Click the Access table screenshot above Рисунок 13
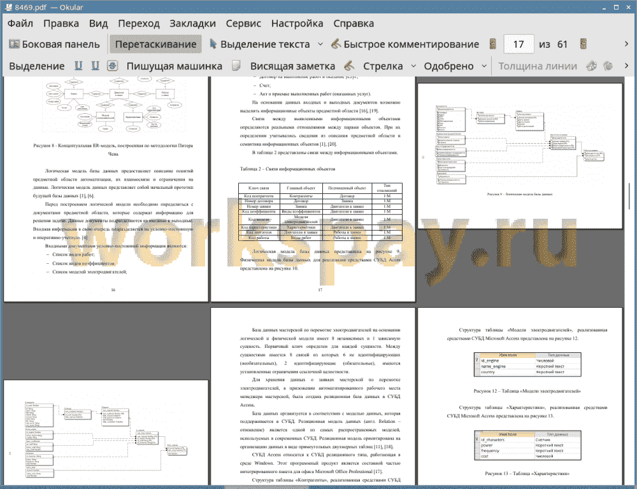The width and height of the screenshot is (637, 489). point(527,445)
